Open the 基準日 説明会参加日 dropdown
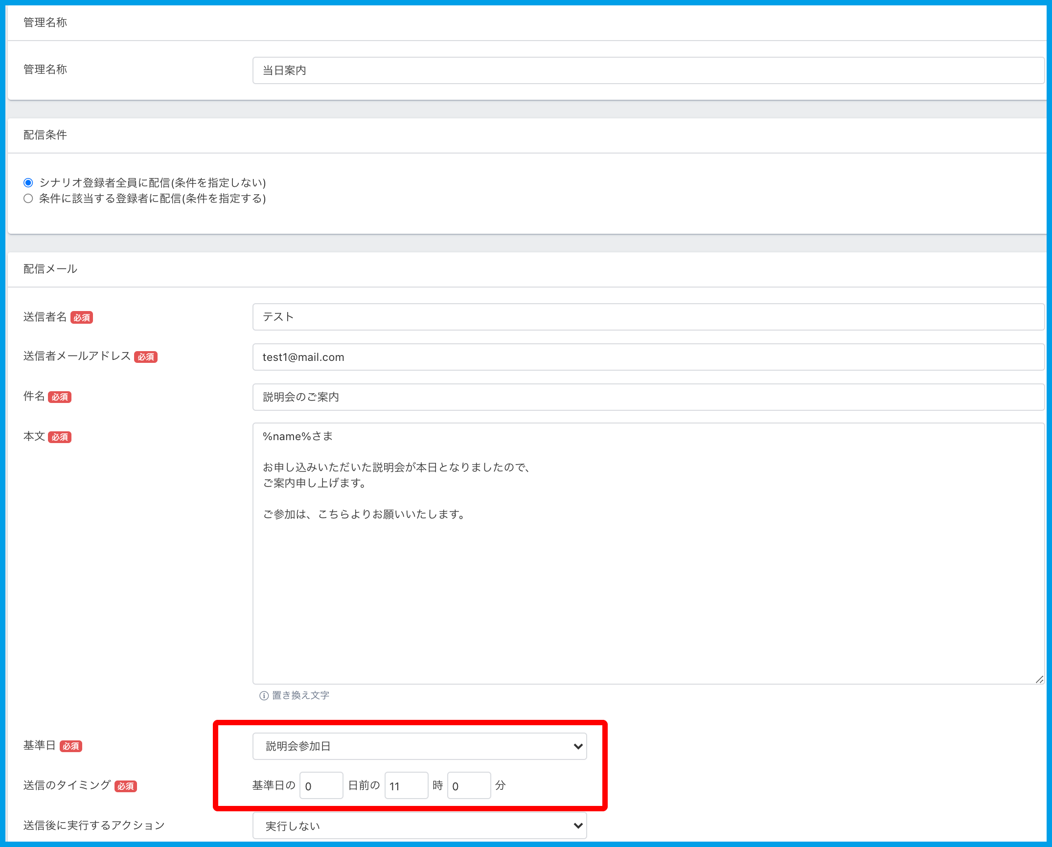 (x=419, y=746)
